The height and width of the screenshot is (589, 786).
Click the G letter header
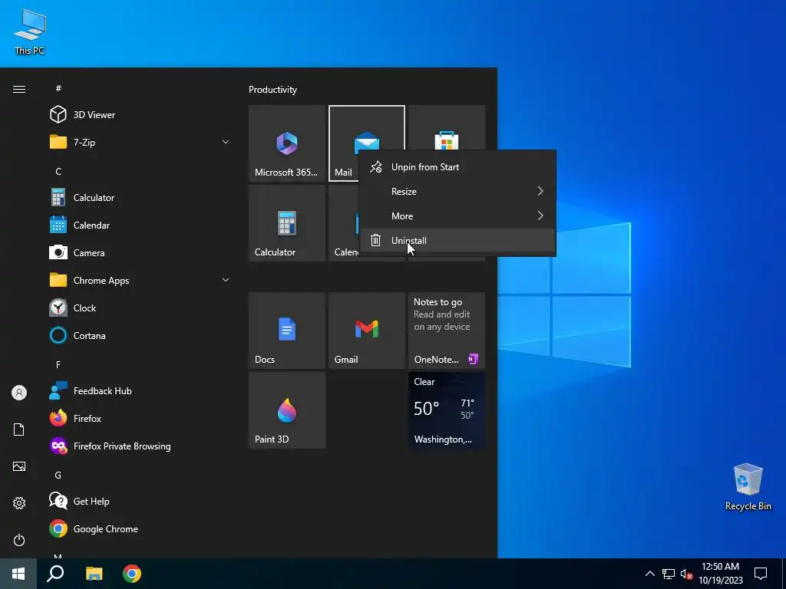click(x=58, y=475)
